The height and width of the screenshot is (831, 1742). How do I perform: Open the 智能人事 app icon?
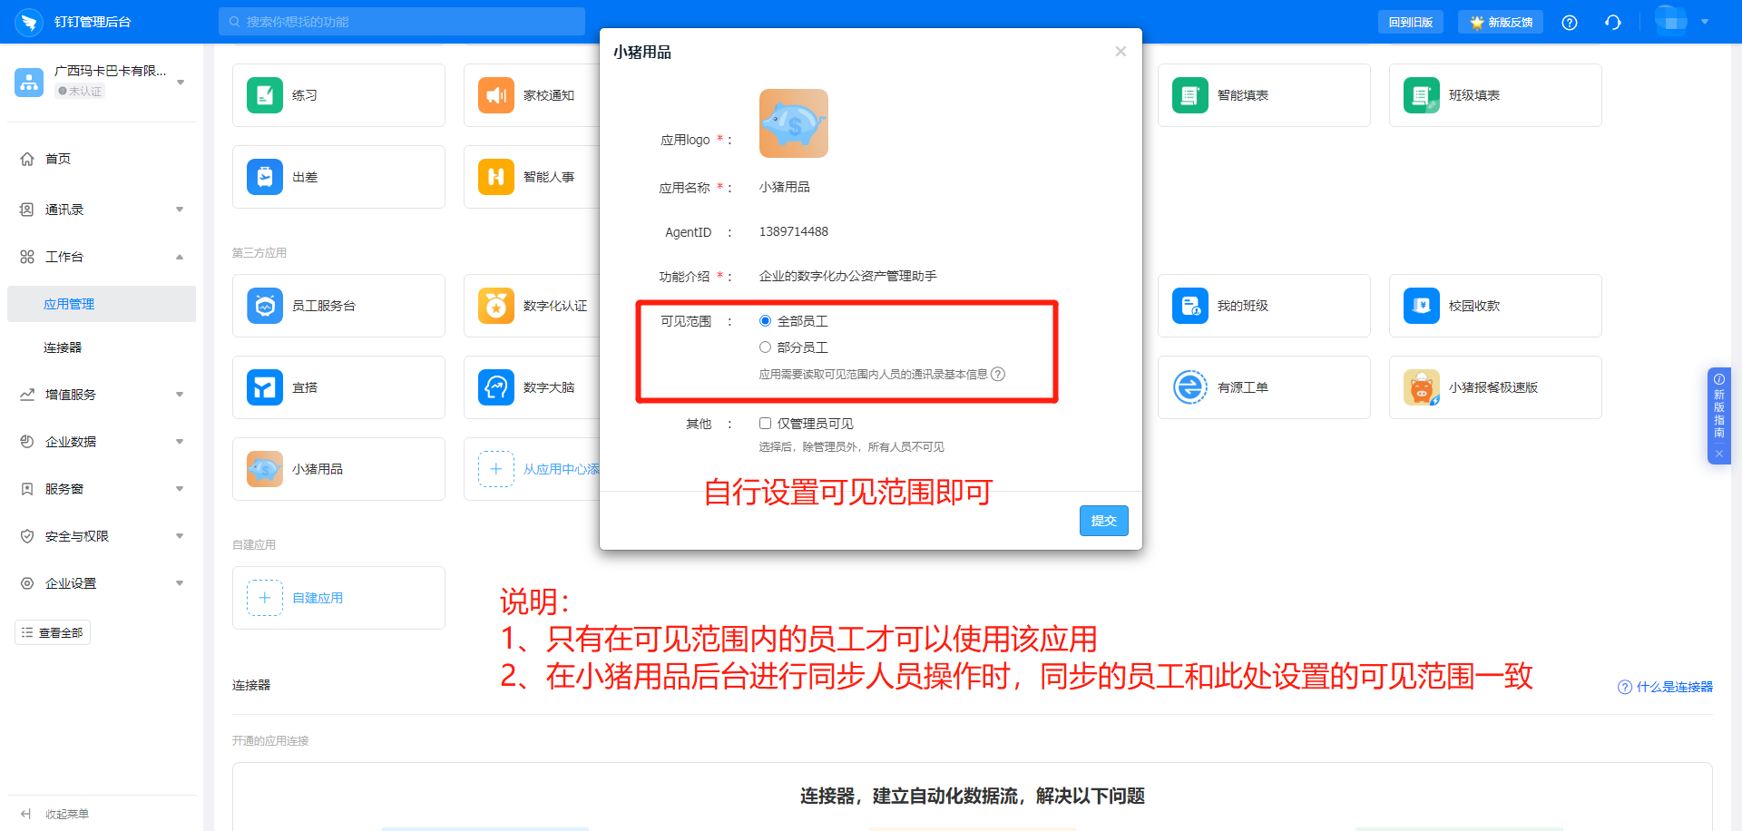(x=496, y=177)
